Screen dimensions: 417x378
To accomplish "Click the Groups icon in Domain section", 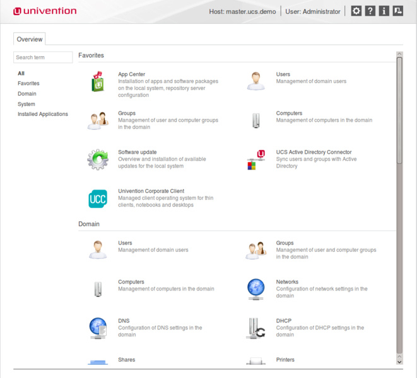I will tap(255, 250).
